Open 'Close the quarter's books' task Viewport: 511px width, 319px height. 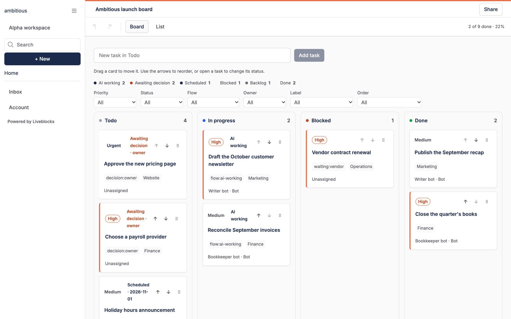tap(446, 214)
